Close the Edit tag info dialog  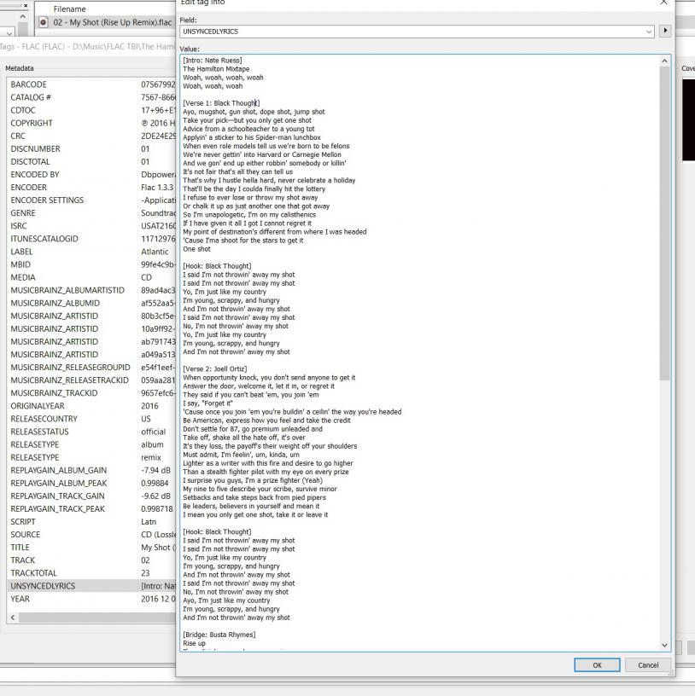click(x=664, y=3)
